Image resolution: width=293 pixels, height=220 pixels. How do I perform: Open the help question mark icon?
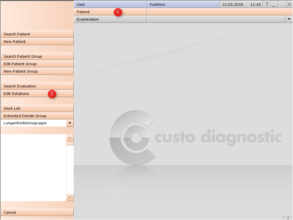(x=267, y=4)
